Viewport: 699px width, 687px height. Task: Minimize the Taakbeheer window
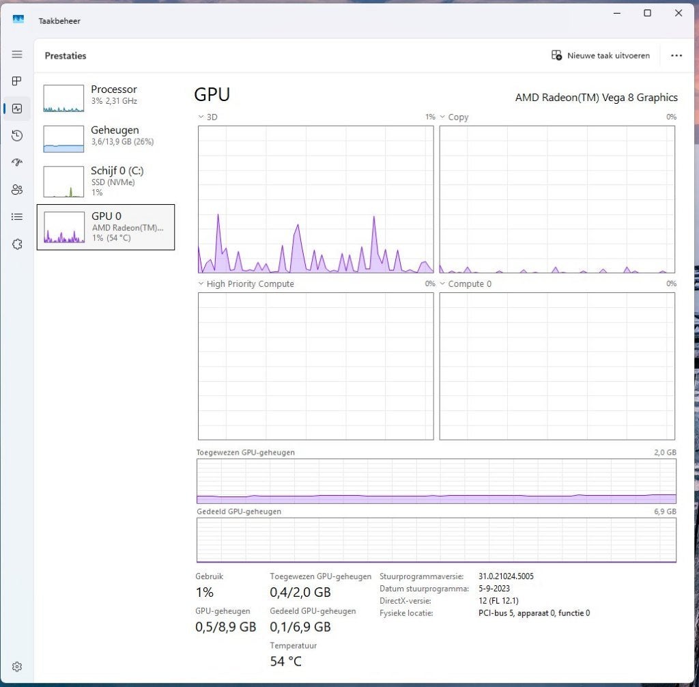click(x=617, y=14)
